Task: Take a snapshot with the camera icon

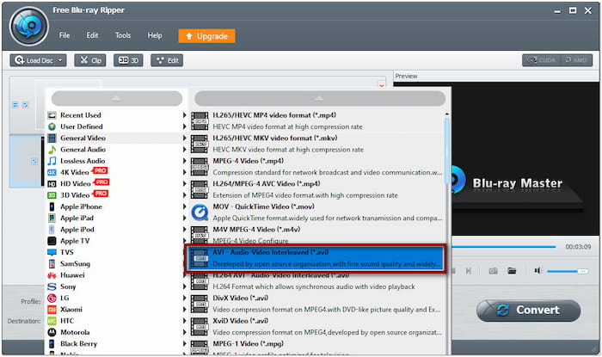Action: tap(494, 270)
